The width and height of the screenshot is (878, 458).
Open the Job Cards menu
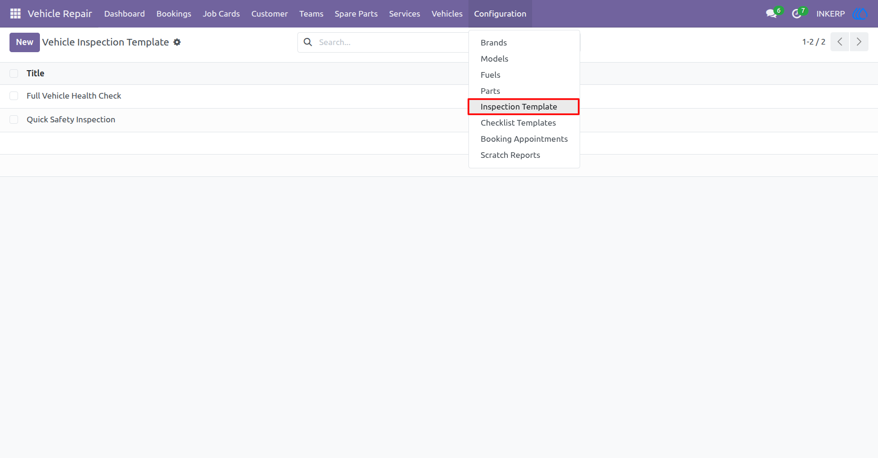pyautogui.click(x=221, y=14)
